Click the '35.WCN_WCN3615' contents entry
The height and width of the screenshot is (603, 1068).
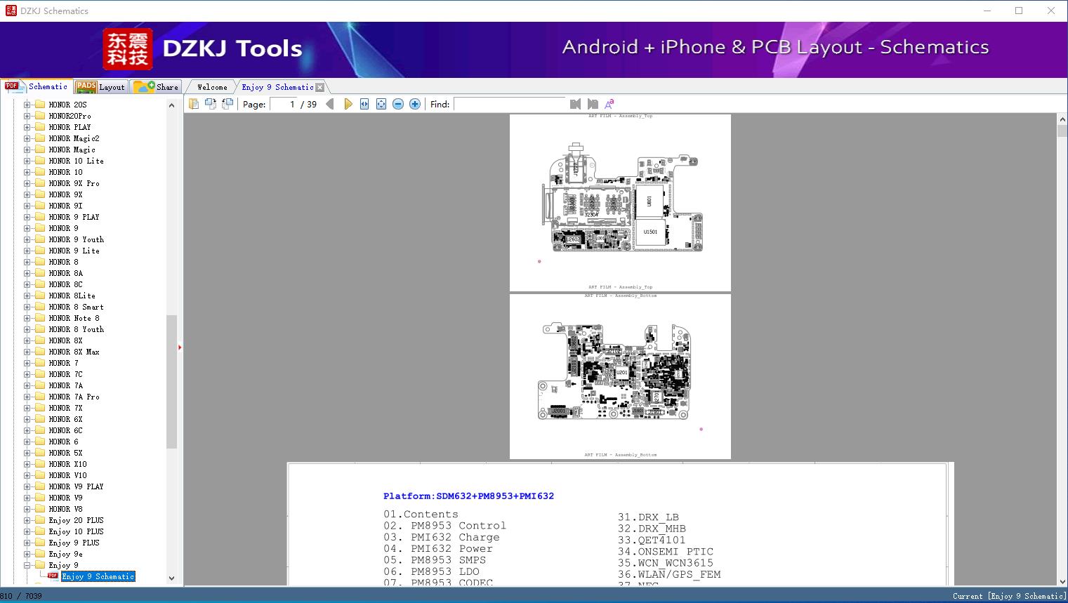click(665, 562)
